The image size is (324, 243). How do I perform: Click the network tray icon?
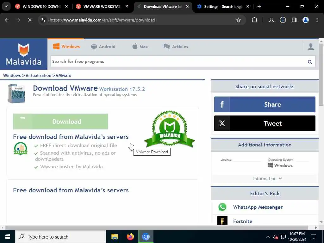pyautogui.click(x=283, y=237)
